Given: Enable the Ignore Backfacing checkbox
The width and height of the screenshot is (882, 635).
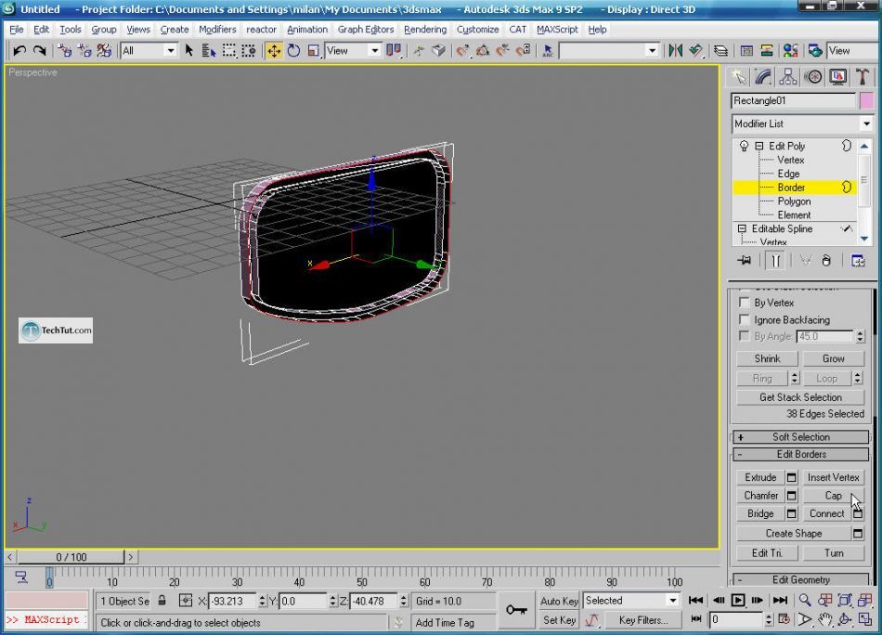Looking at the screenshot, I should click(744, 319).
